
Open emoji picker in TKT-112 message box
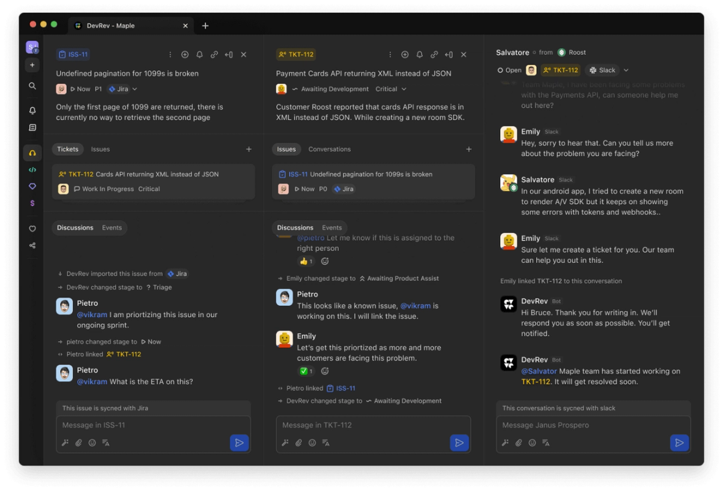(312, 443)
